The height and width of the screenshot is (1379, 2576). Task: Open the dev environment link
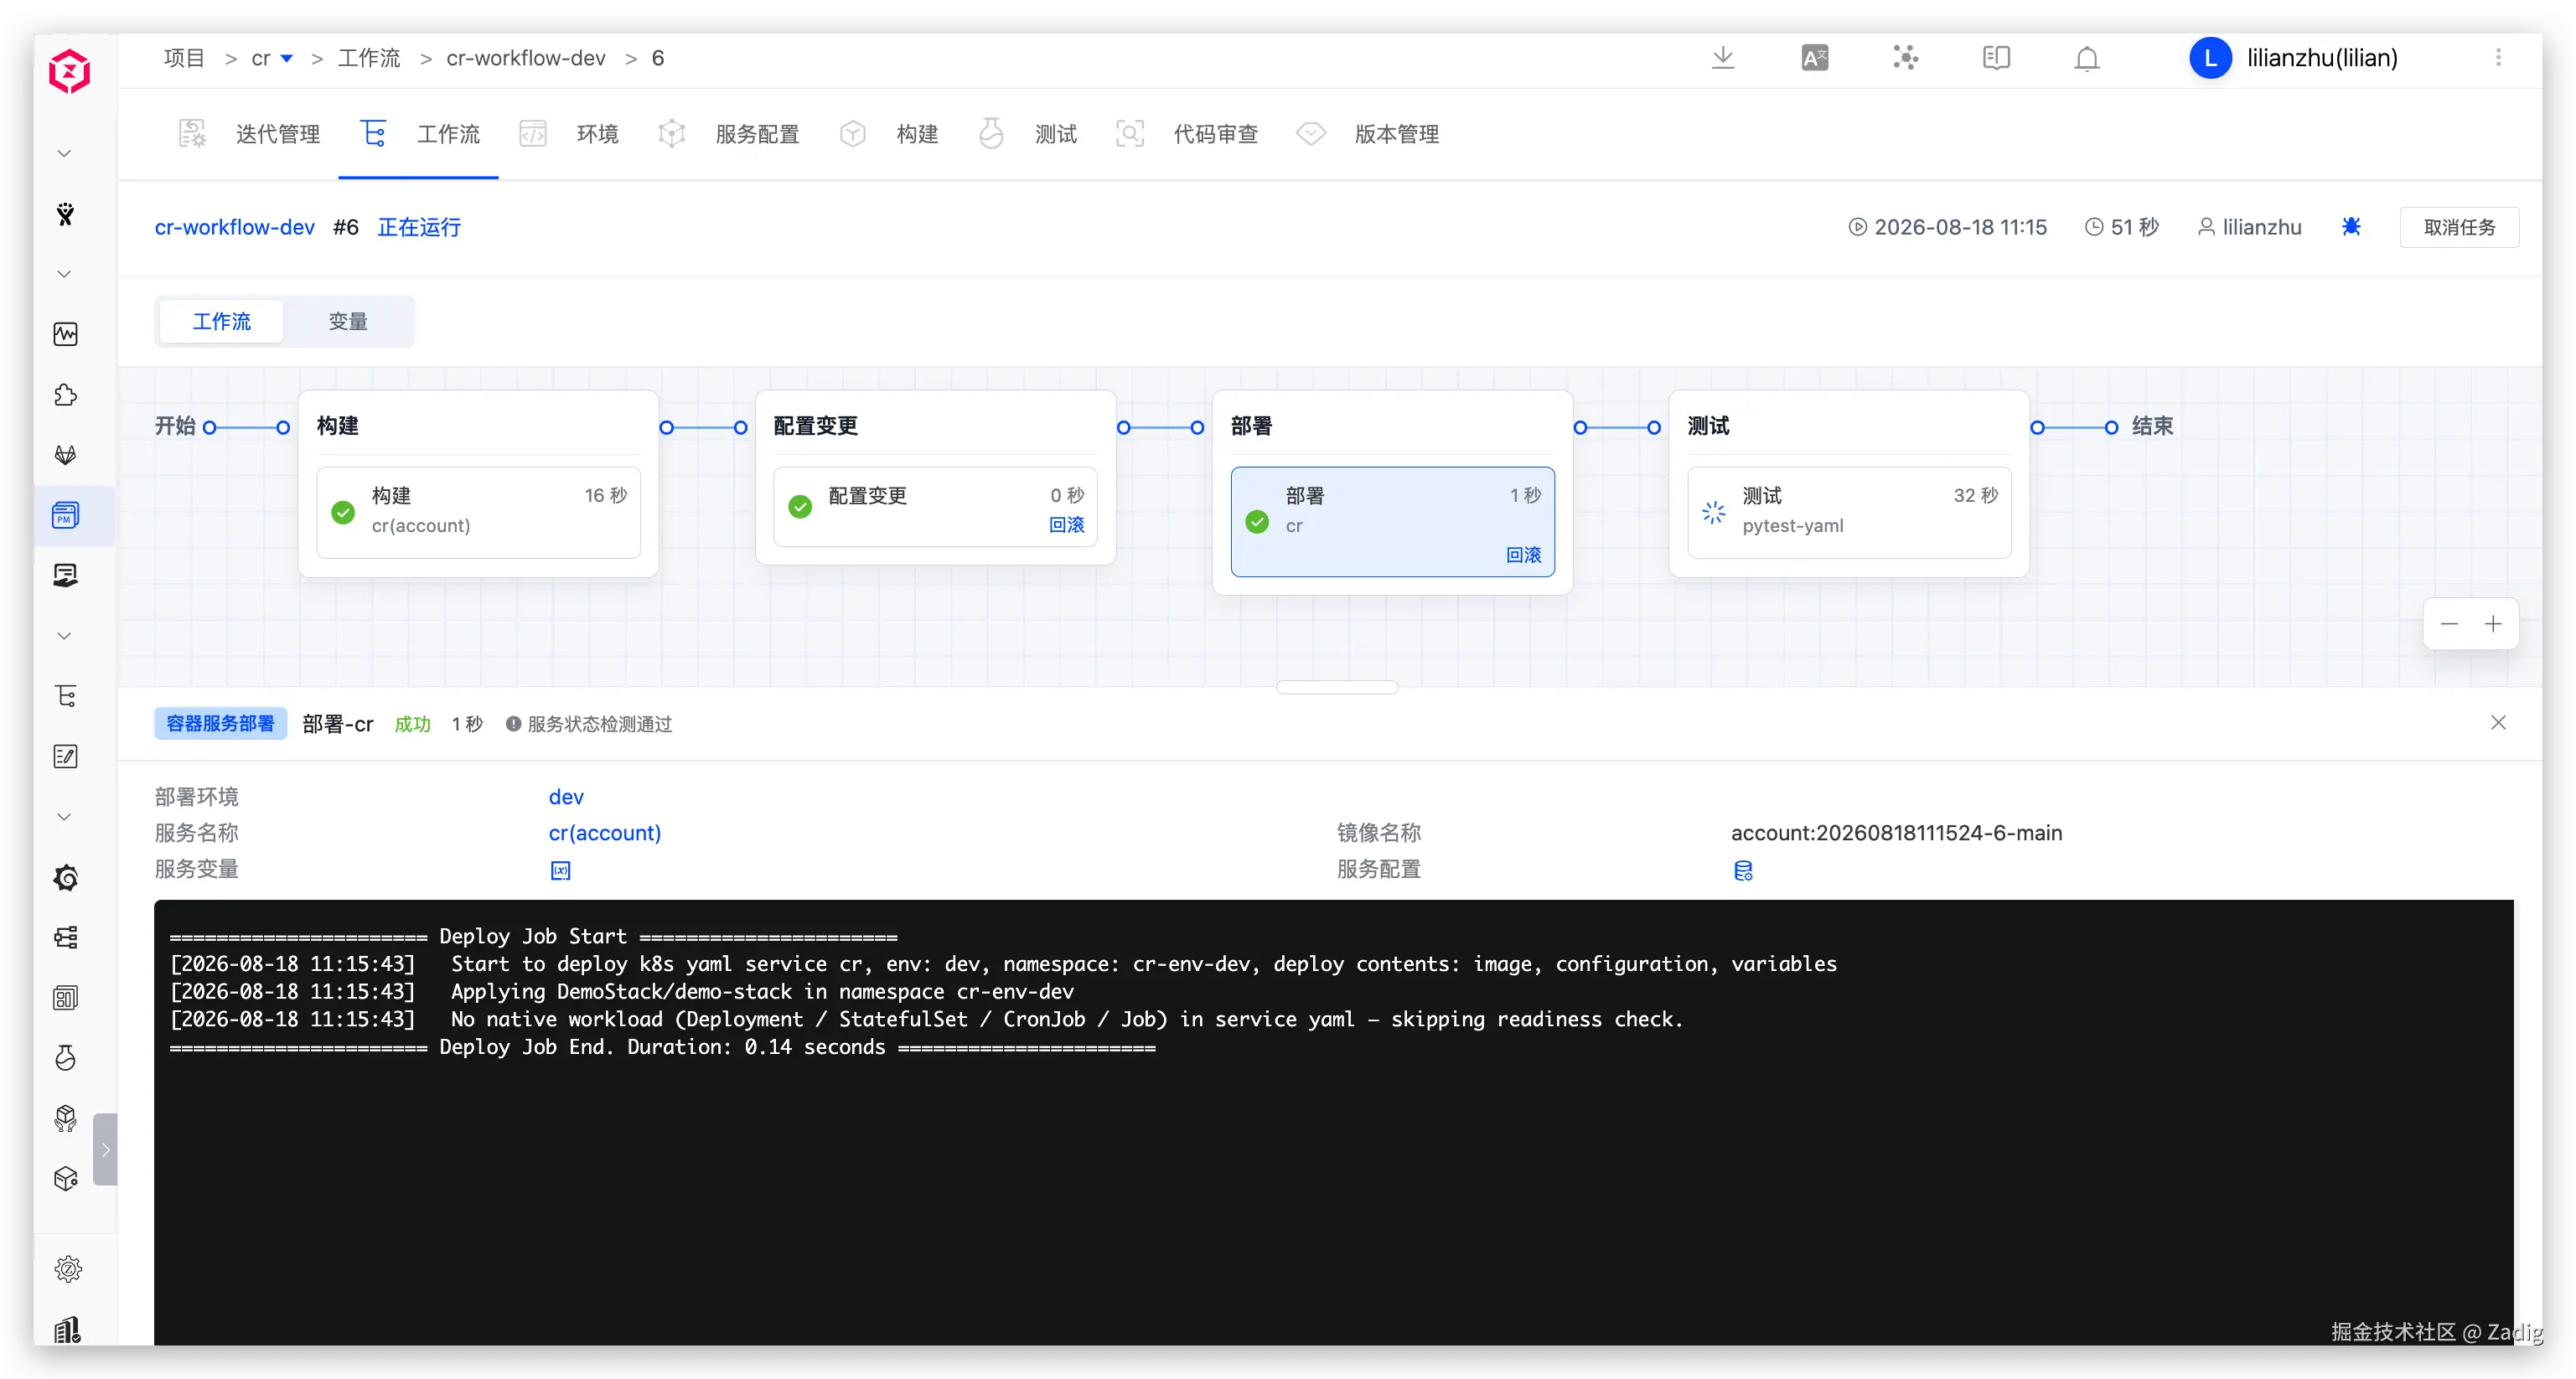pos(566,797)
